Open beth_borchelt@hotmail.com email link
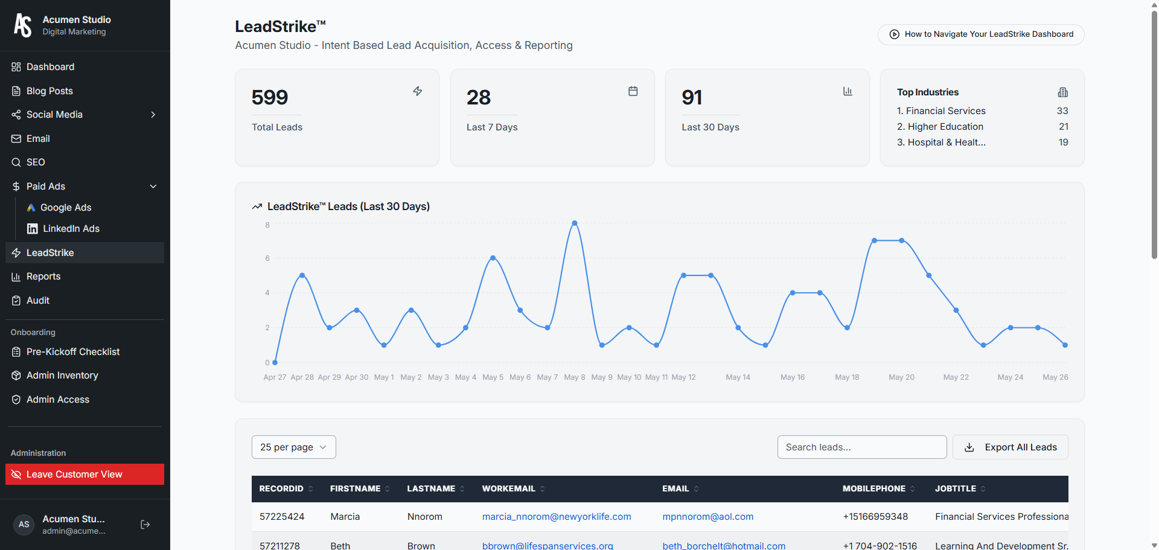Screen dimensions: 1159x550 [x=724, y=545]
